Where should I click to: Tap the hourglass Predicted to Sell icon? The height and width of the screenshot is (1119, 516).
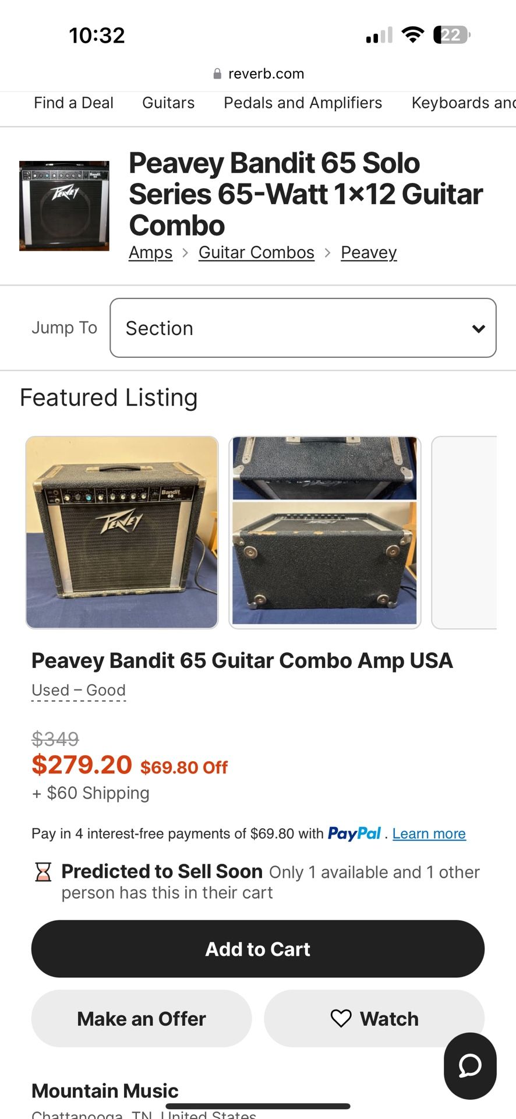pyautogui.click(x=44, y=872)
